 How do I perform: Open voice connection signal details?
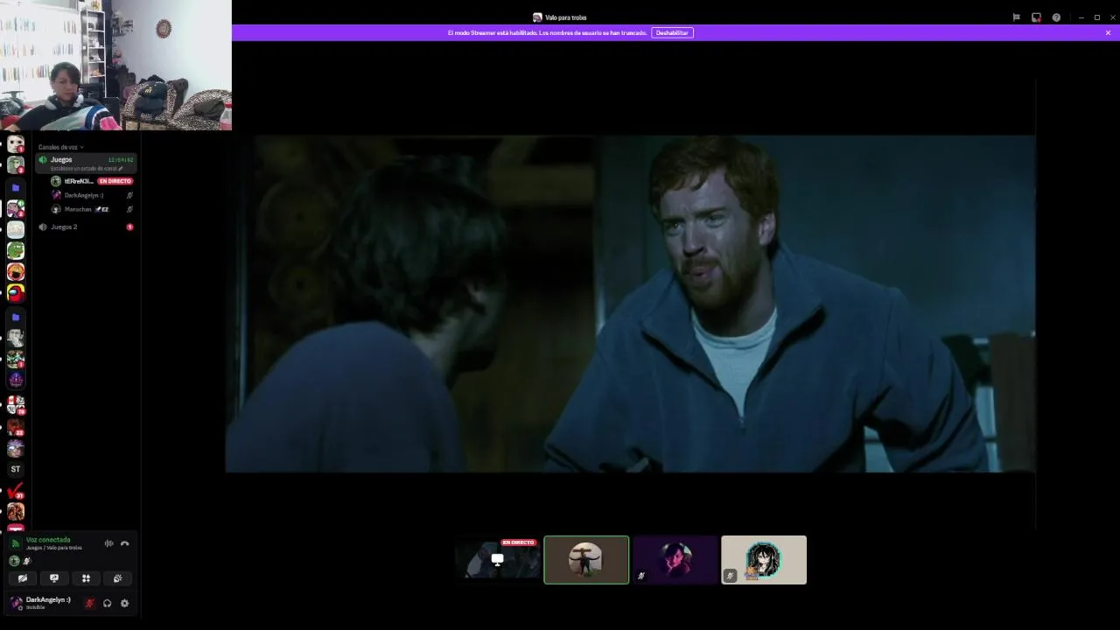click(15, 543)
